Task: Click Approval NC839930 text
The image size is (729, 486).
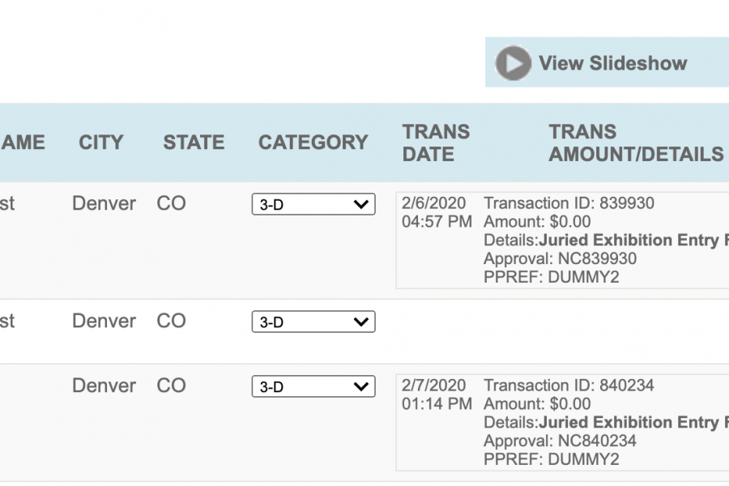Action: point(561,258)
